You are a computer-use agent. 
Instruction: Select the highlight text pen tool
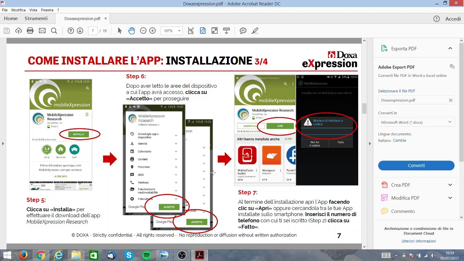[255, 31]
